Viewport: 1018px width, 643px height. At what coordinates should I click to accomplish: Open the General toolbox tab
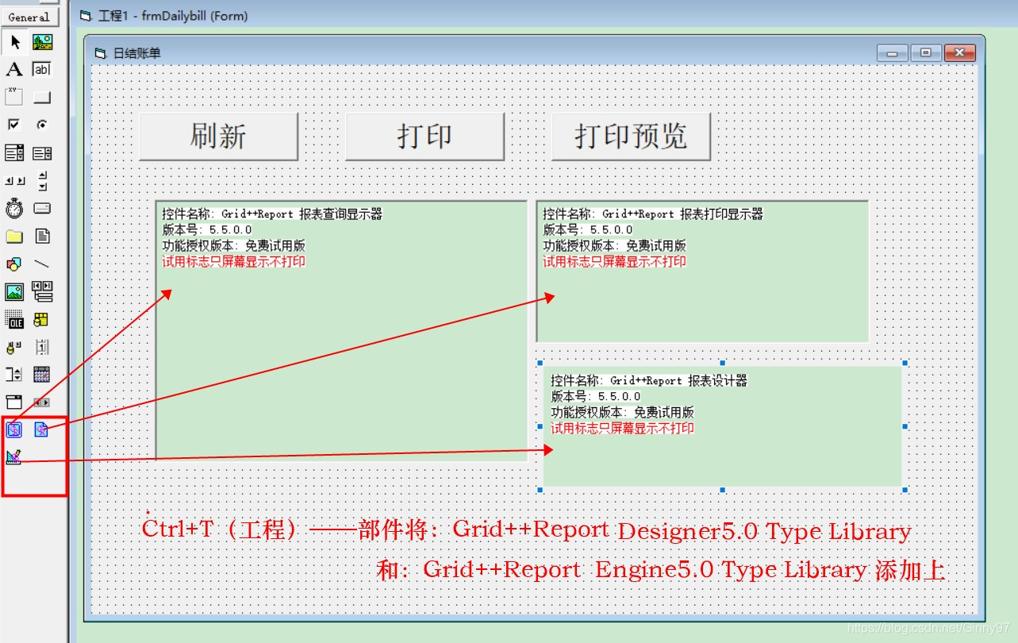(29, 17)
